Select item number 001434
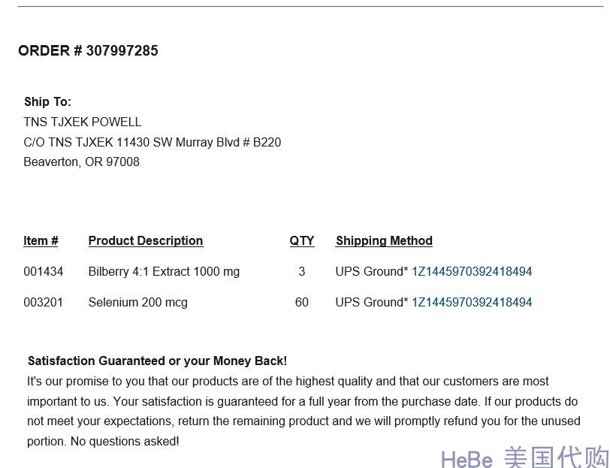Image resolution: width=610 pixels, height=468 pixels. pos(44,271)
